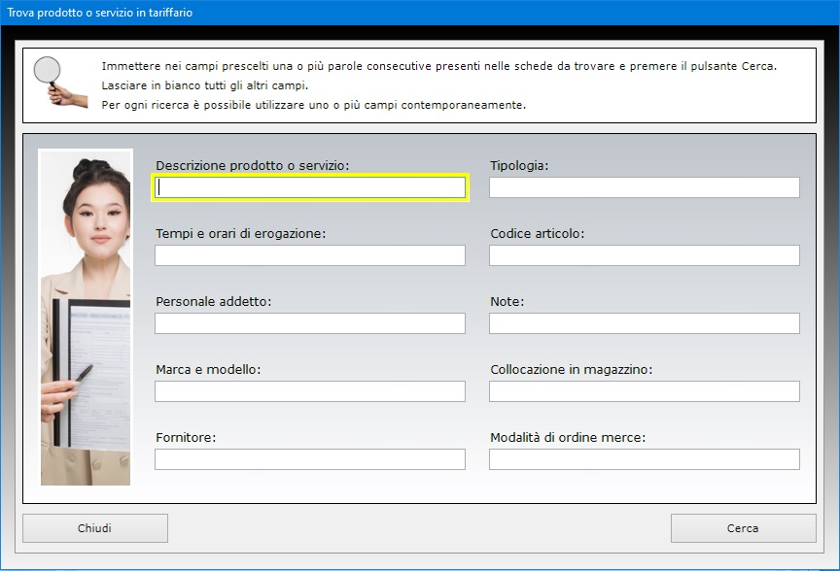
Task: Focus the Note text field
Action: [x=645, y=323]
